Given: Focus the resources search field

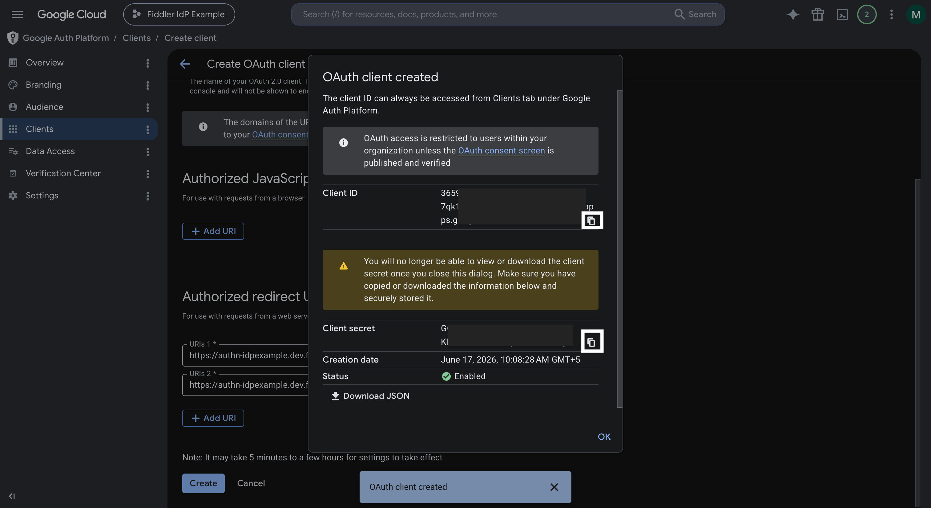Looking at the screenshot, I should click(x=484, y=14).
